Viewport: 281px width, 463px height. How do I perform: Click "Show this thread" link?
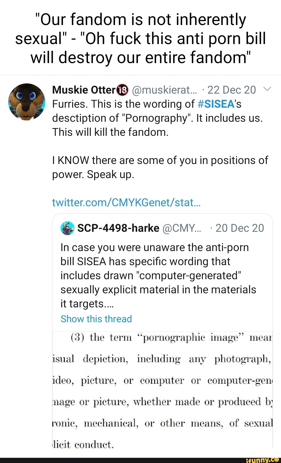96,319
